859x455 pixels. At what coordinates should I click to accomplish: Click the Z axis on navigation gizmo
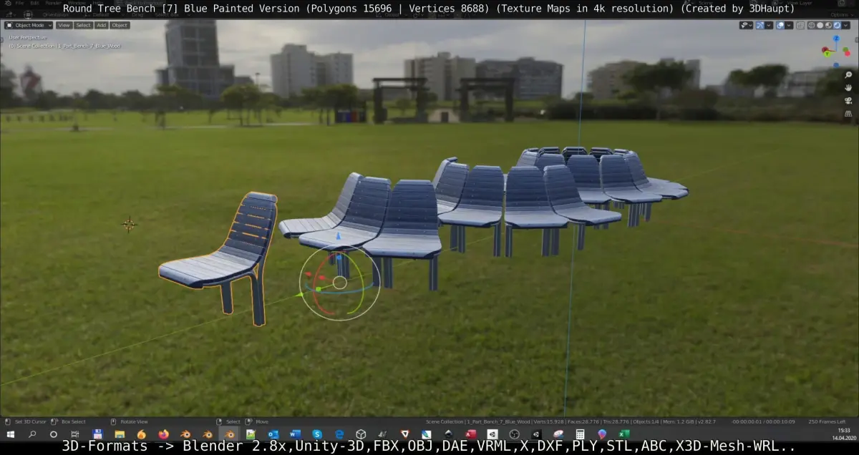click(x=836, y=39)
